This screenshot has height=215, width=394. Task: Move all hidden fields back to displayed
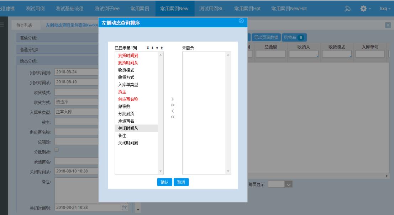click(x=172, y=117)
